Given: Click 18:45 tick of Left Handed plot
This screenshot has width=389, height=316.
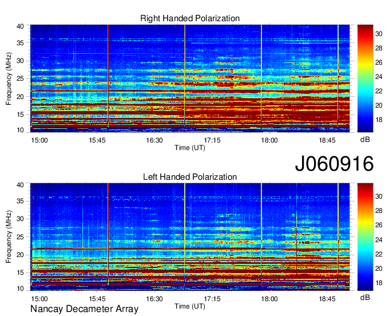Looking at the screenshot, I should 327,299.
